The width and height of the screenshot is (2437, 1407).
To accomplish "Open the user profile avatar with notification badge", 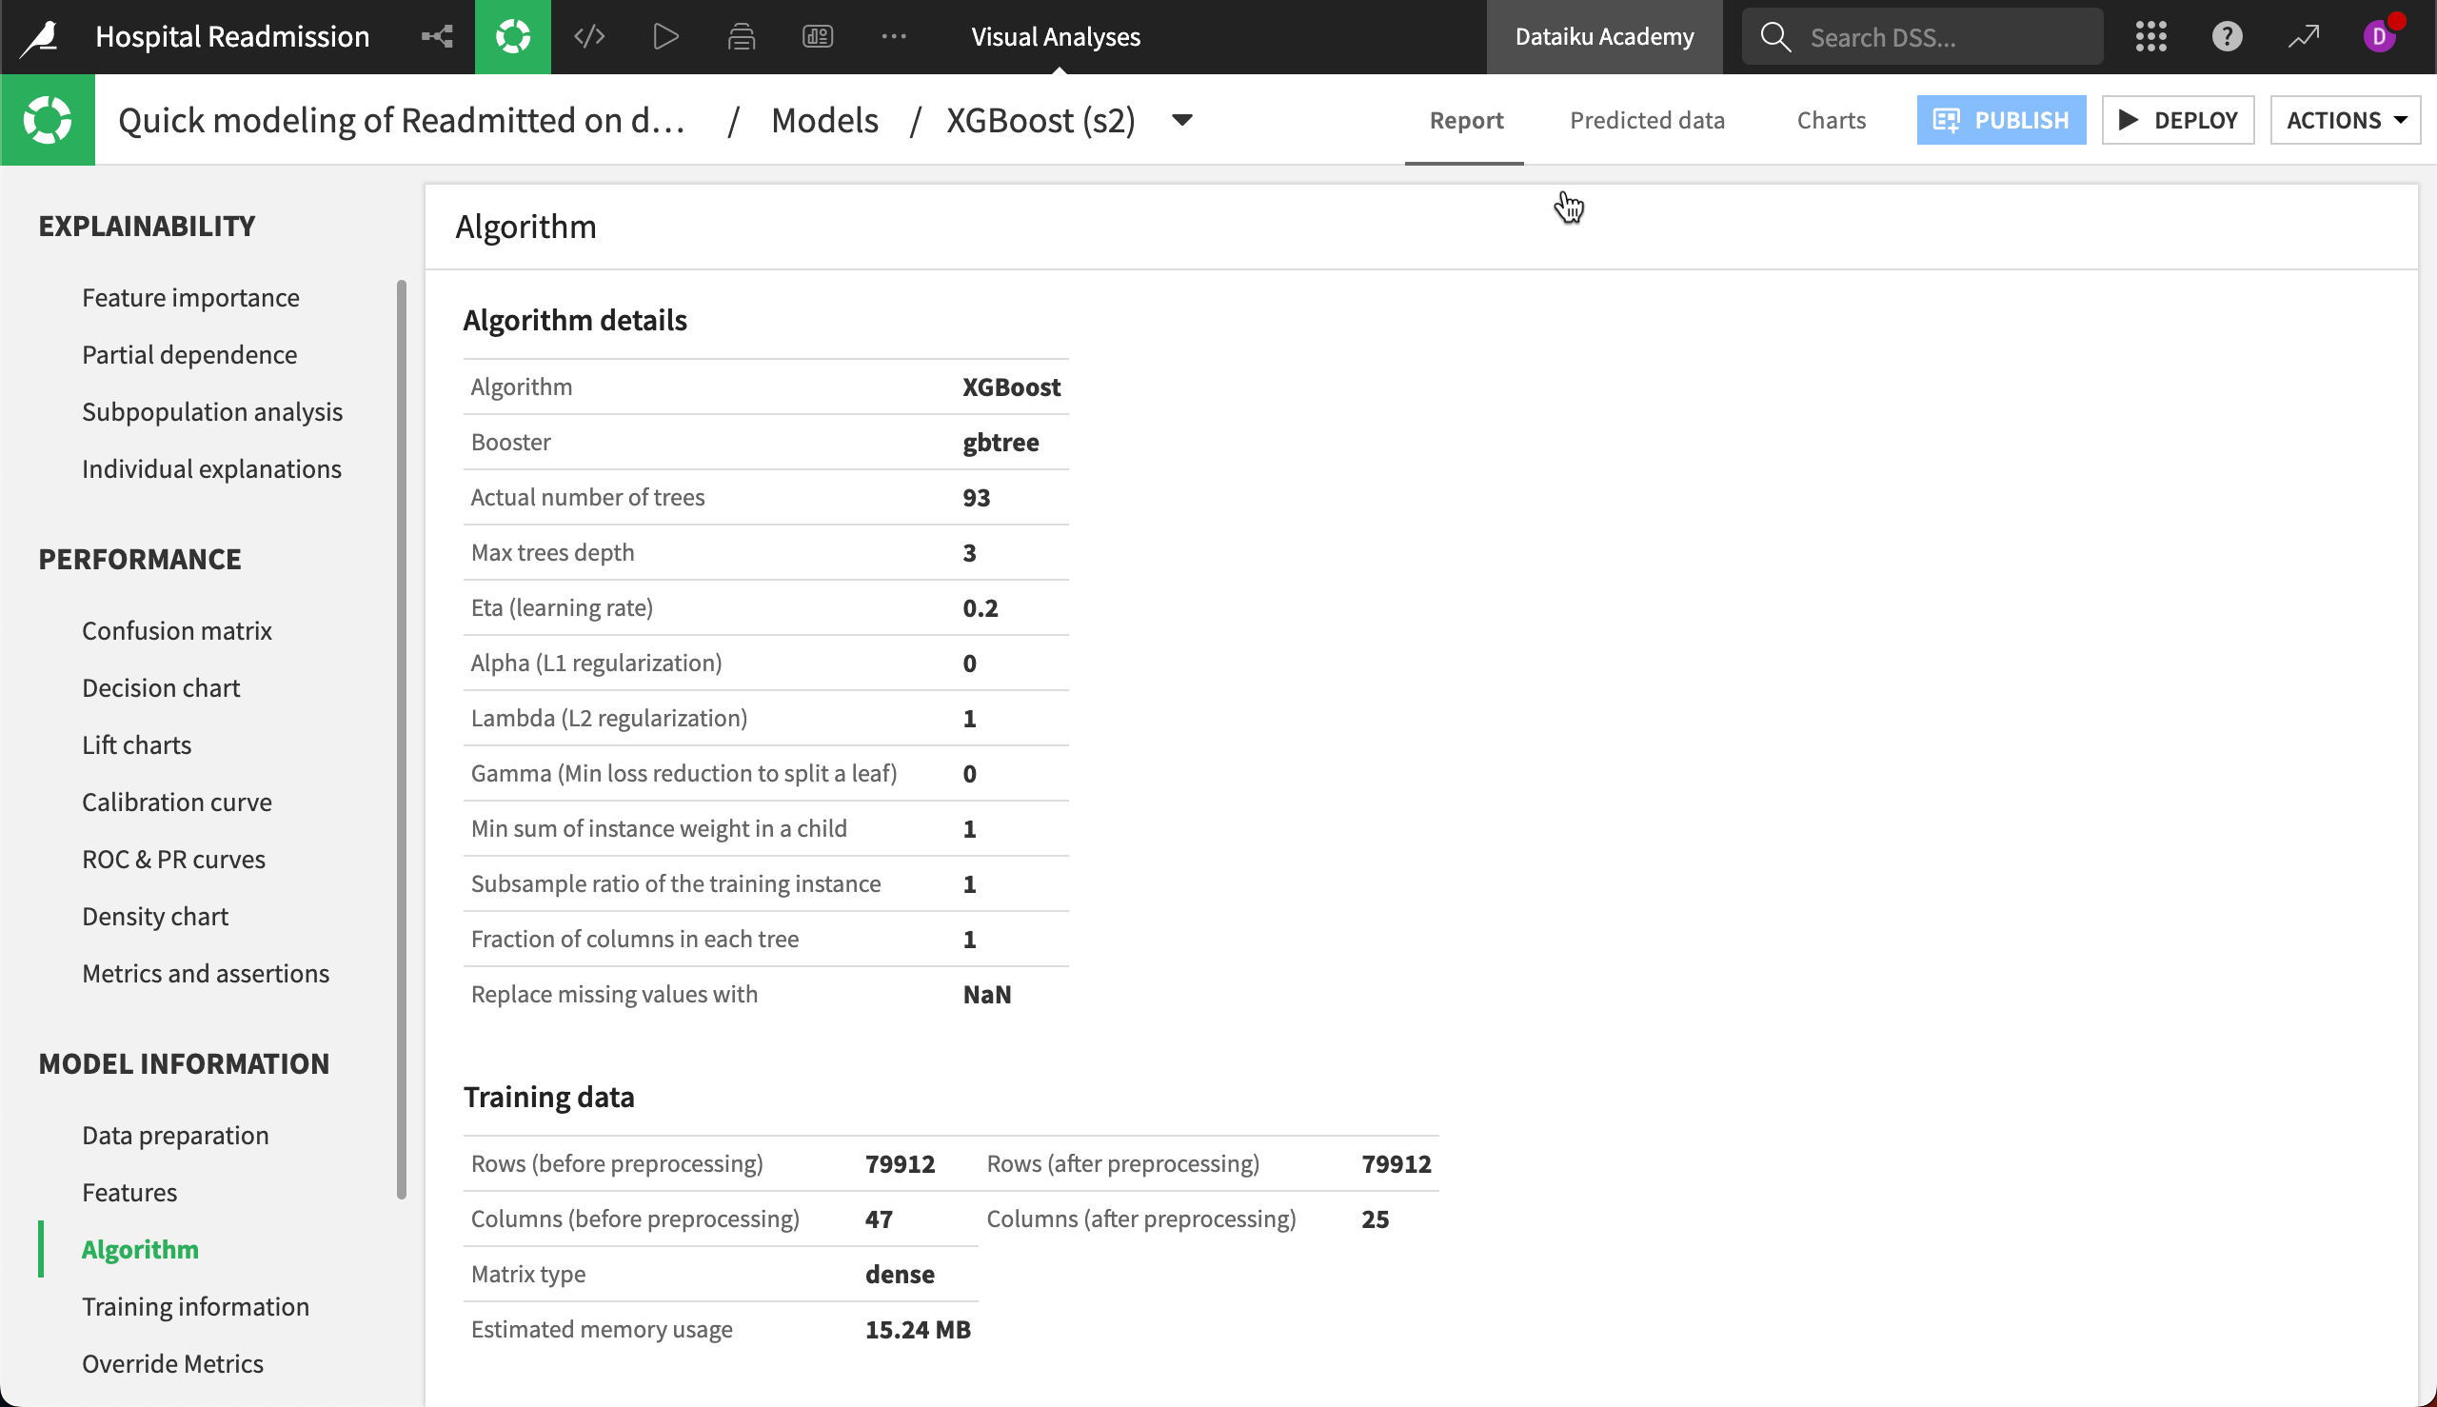I will 2381,36.
